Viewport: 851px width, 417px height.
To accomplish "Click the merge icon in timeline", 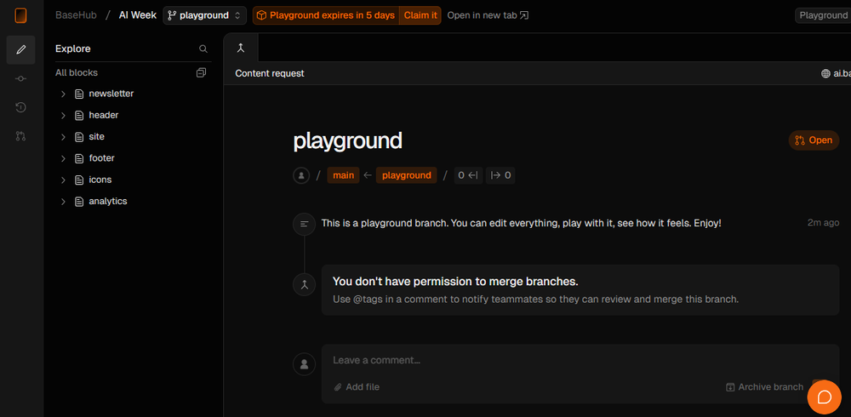I will pos(305,284).
